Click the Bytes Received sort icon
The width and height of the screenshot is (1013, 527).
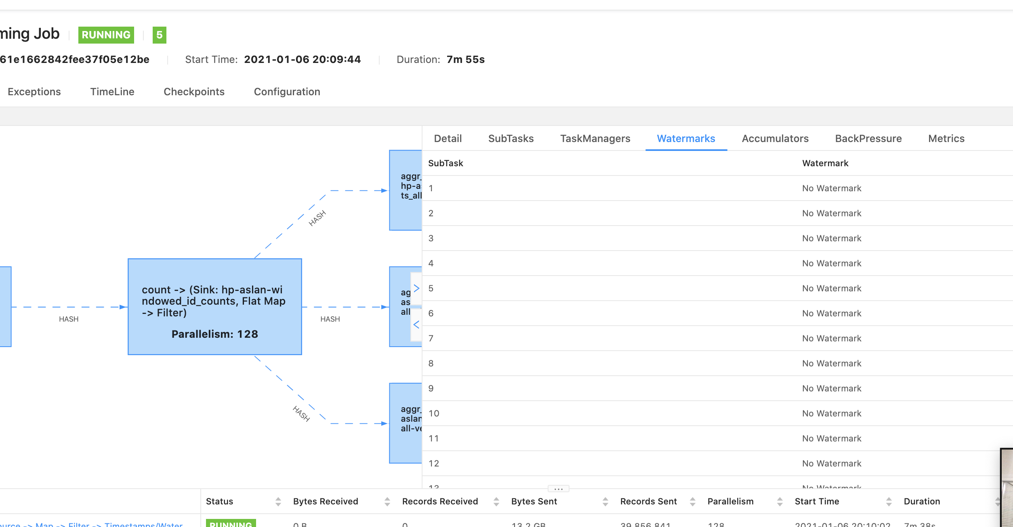pyautogui.click(x=387, y=502)
